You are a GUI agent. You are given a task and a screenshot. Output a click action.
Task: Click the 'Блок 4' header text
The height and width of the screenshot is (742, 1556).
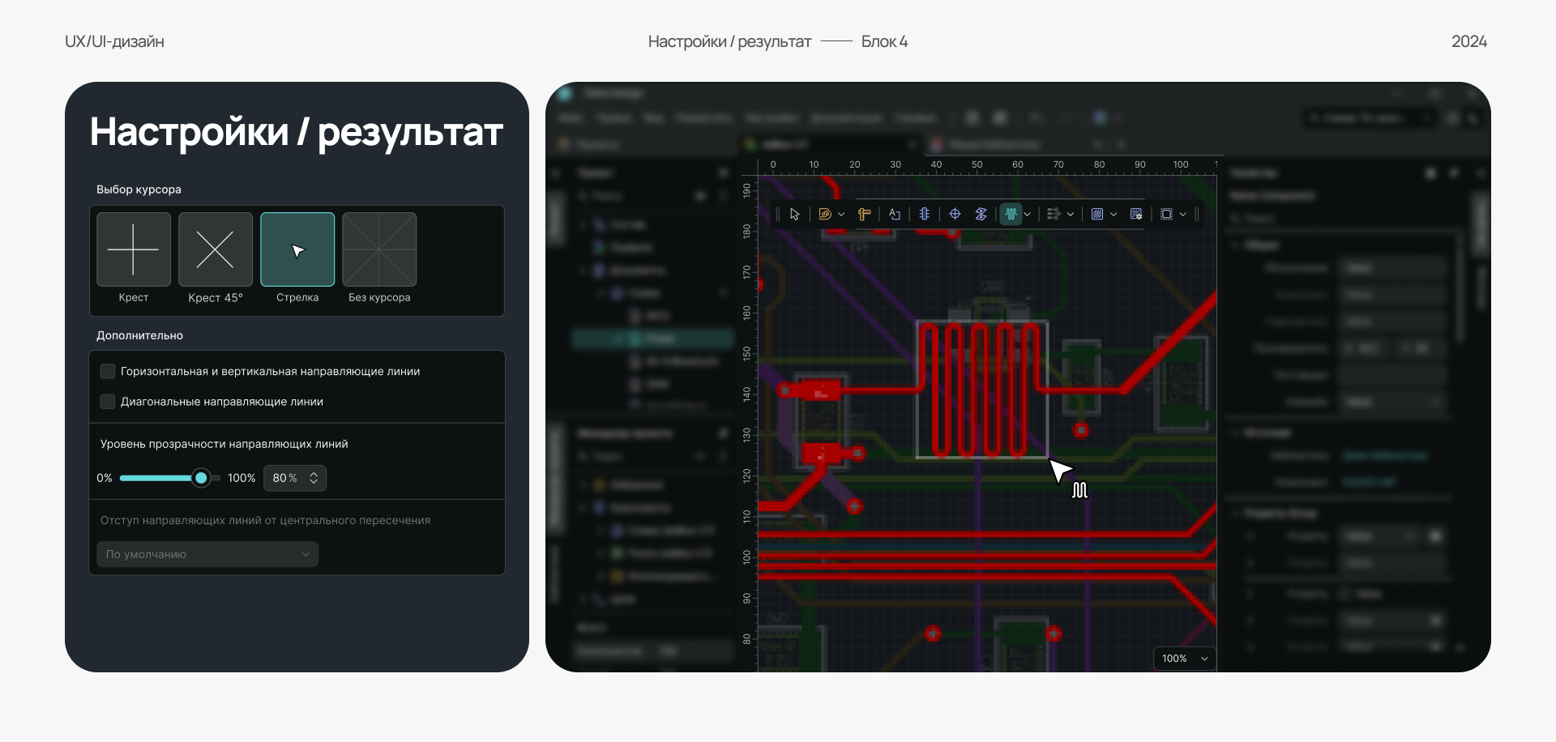coord(884,41)
